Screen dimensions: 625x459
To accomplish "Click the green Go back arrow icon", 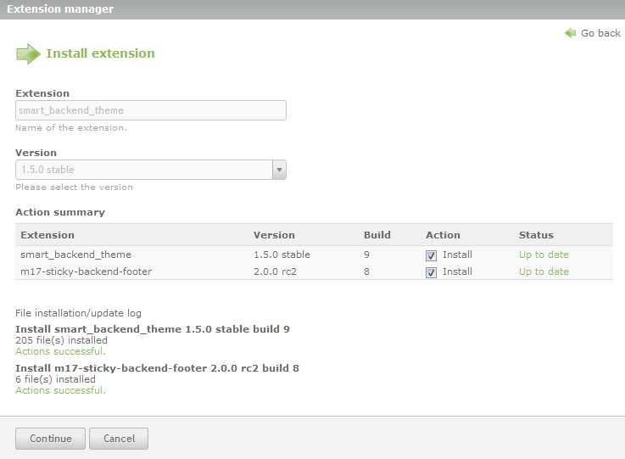I will [571, 33].
